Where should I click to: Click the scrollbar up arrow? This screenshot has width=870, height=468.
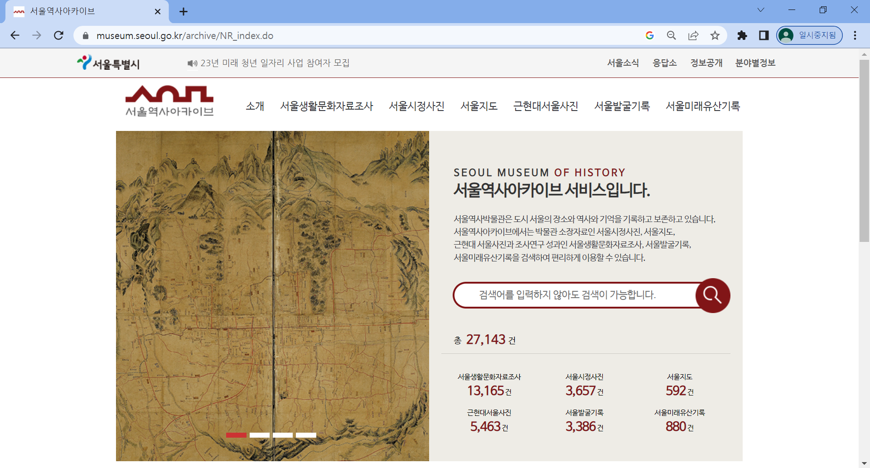coord(864,54)
